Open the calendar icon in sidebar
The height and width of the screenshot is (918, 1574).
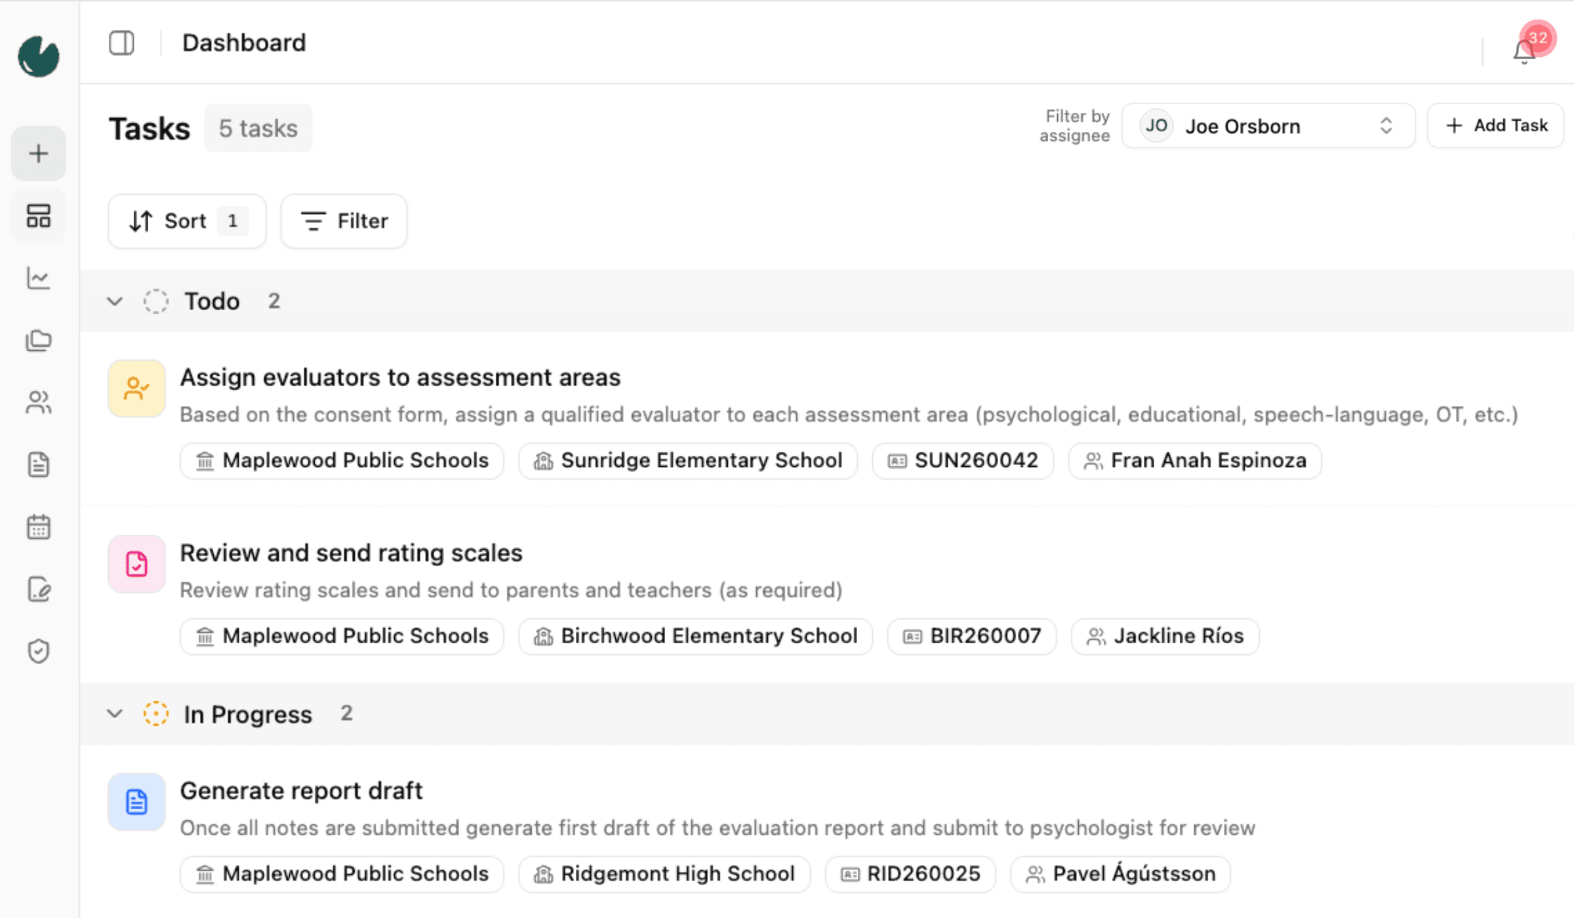pos(39,527)
